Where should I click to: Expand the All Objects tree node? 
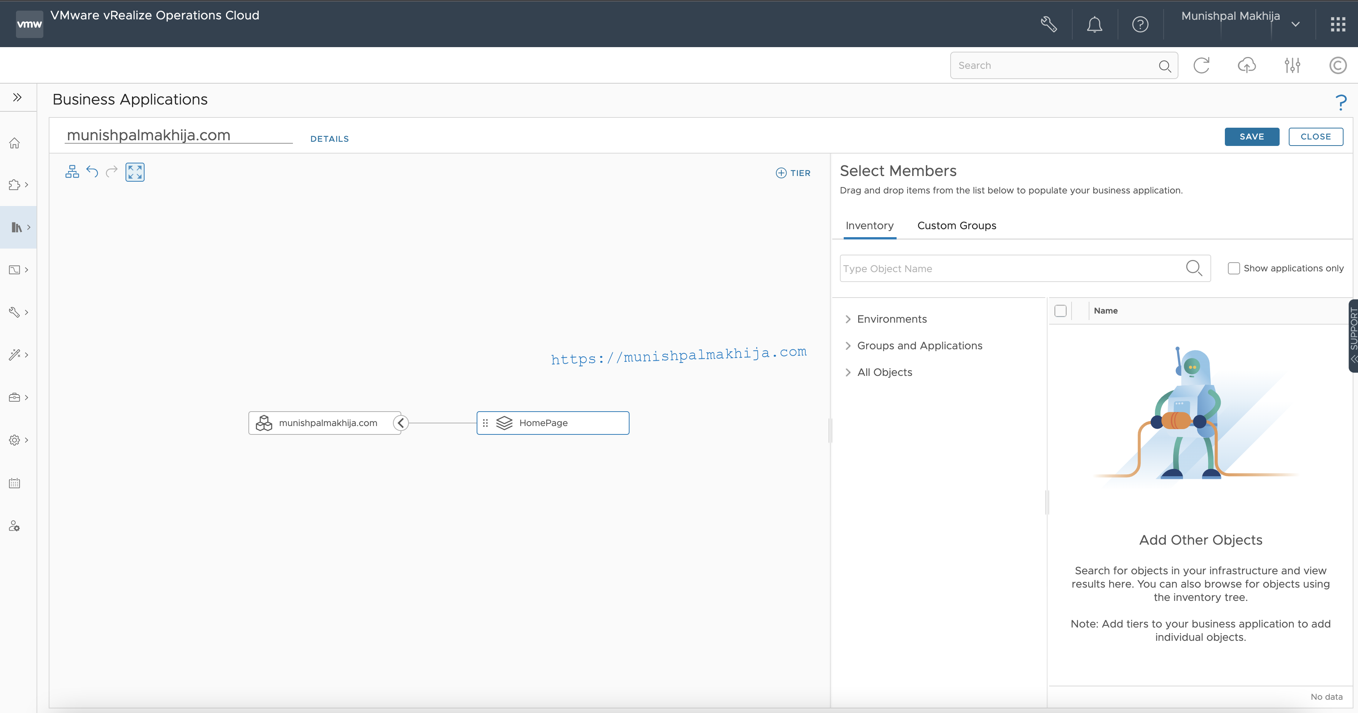tap(848, 372)
